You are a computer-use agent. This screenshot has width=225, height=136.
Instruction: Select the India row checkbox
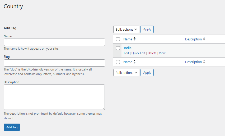click(118, 48)
